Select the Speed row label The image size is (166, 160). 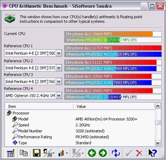(24, 125)
